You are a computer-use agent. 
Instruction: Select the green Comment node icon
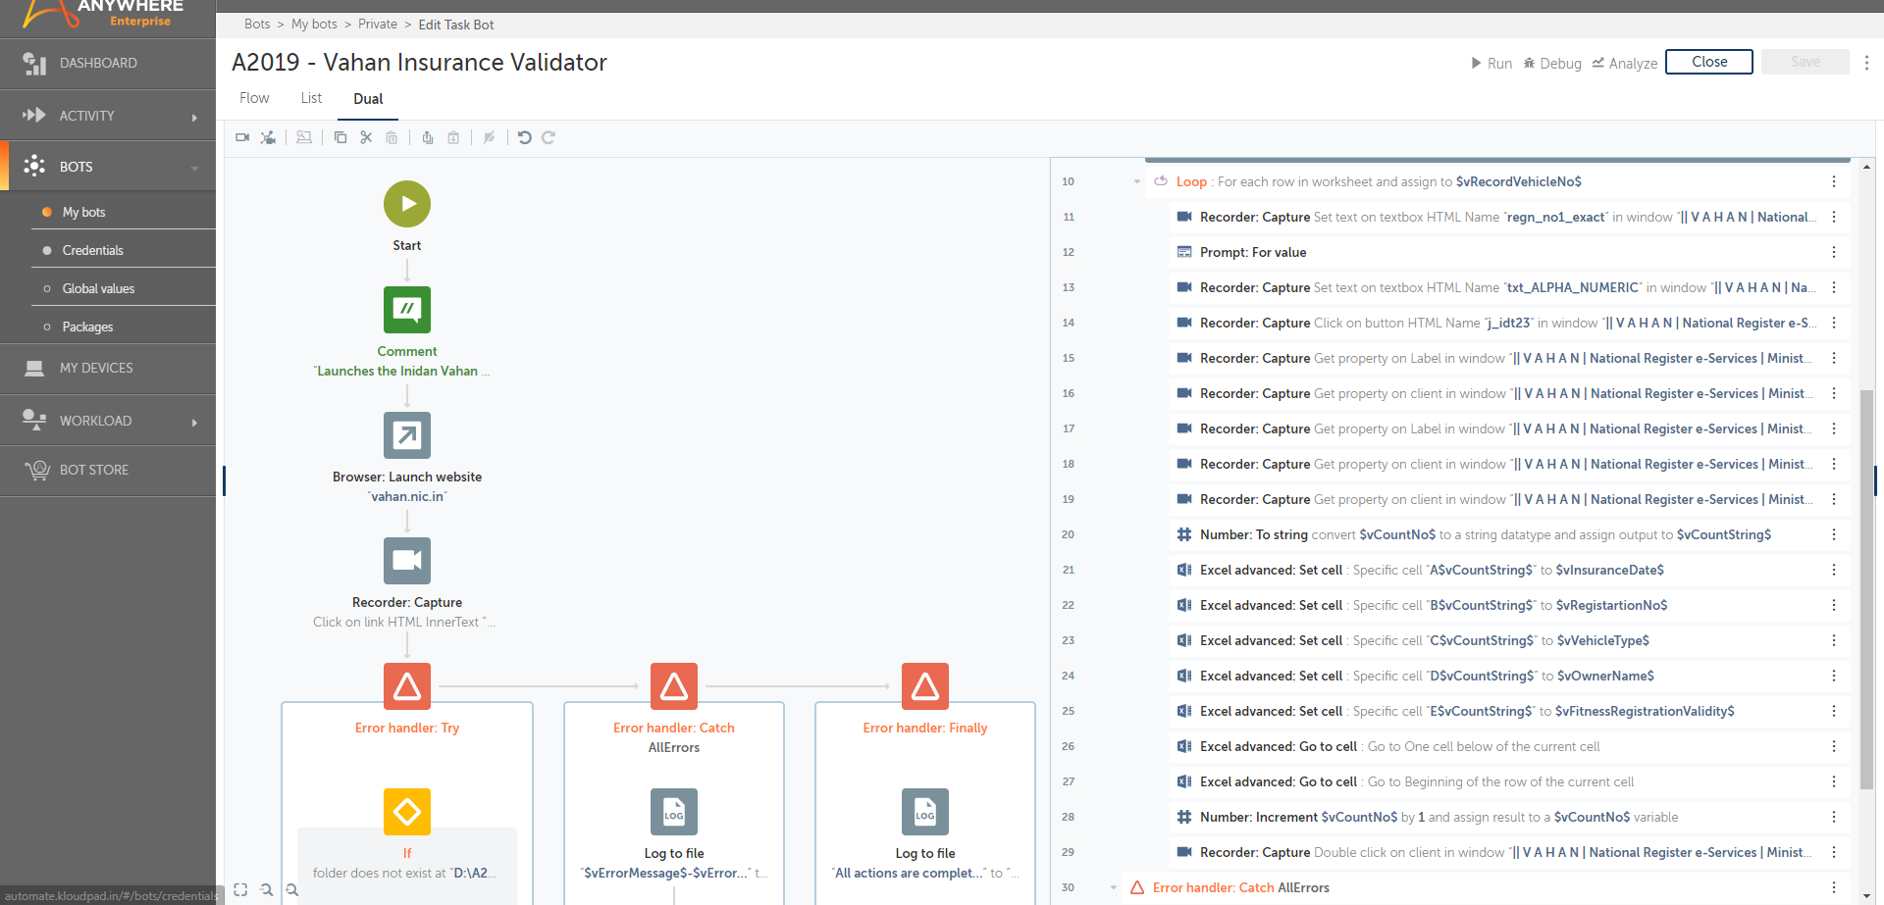tap(407, 310)
